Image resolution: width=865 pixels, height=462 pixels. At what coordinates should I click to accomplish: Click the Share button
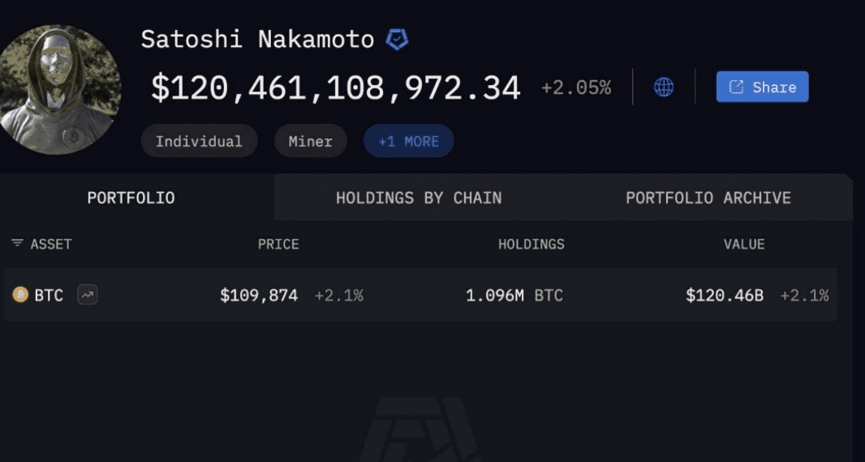pos(763,87)
